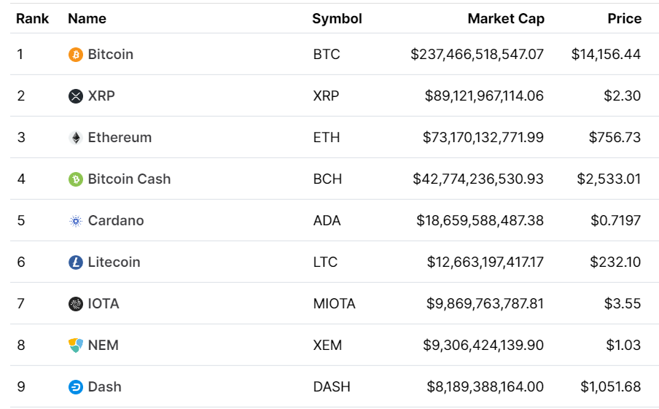Click the Ethereum diamond logo icon
The image size is (659, 409).
76,138
